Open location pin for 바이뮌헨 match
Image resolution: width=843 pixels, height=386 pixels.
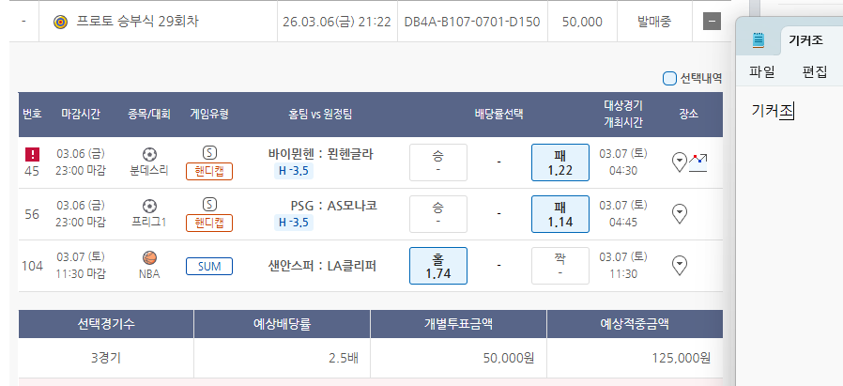click(680, 162)
